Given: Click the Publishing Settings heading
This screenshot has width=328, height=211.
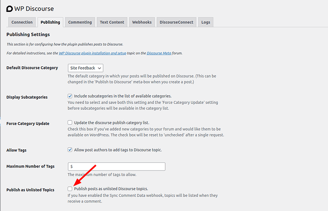Looking at the screenshot, I should click(28, 35).
